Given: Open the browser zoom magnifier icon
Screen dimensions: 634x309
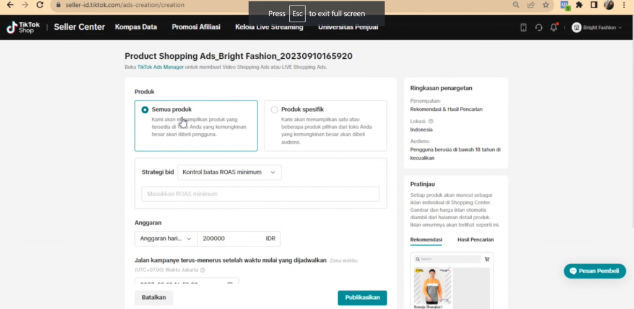Looking at the screenshot, I should pyautogui.click(x=516, y=5).
